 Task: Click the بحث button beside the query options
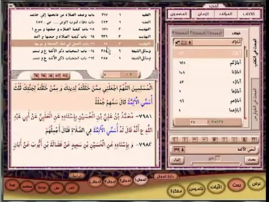point(252,160)
